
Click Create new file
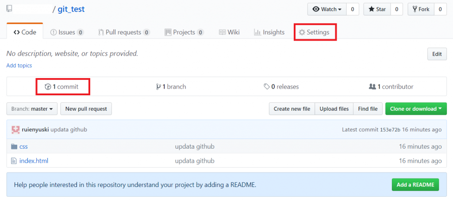pyautogui.click(x=292, y=108)
